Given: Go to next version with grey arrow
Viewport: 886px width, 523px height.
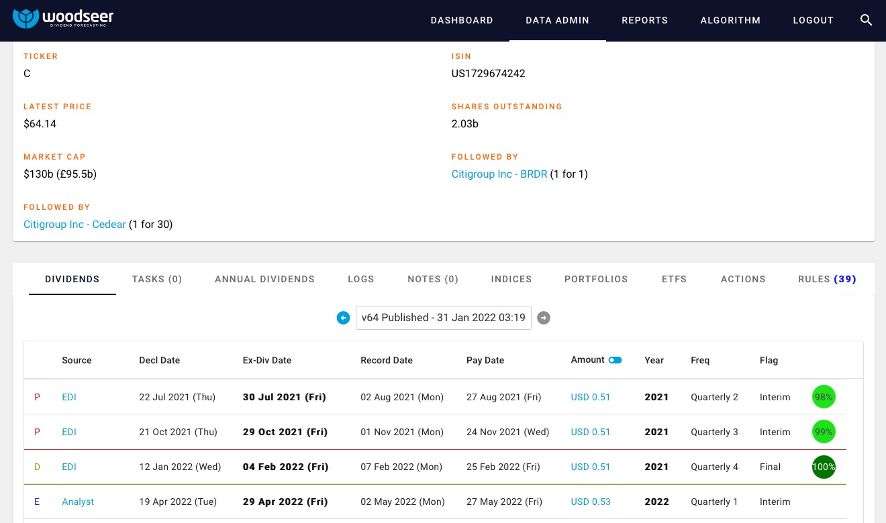Looking at the screenshot, I should pos(544,318).
